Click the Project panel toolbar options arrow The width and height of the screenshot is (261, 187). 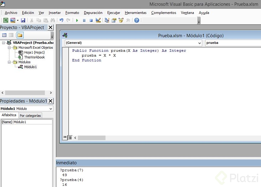pos(52,35)
